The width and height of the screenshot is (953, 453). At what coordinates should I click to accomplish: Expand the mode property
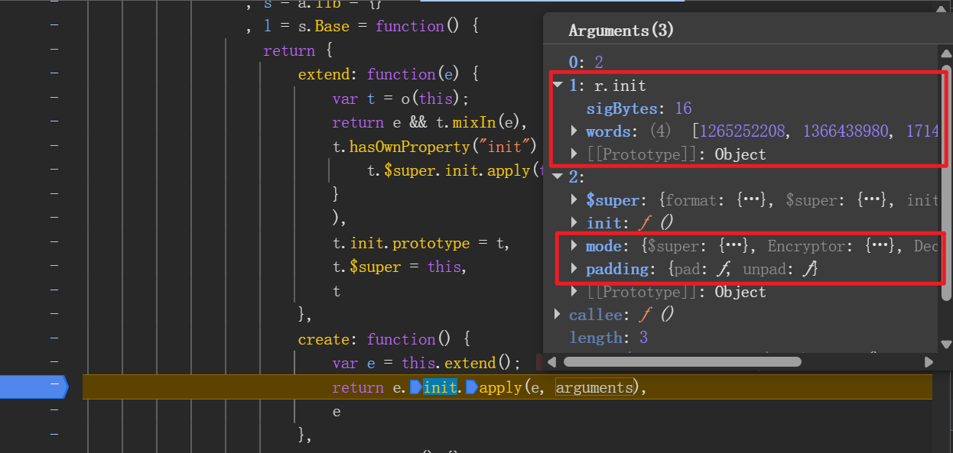point(575,246)
